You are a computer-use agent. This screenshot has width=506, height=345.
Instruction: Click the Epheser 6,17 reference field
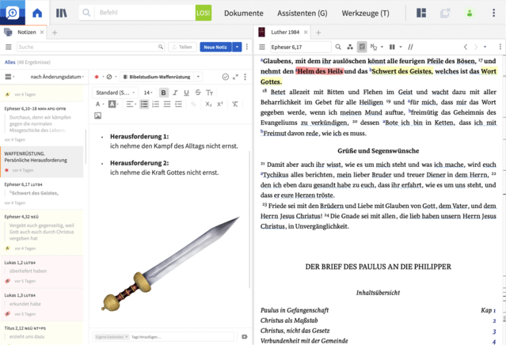(x=301, y=47)
